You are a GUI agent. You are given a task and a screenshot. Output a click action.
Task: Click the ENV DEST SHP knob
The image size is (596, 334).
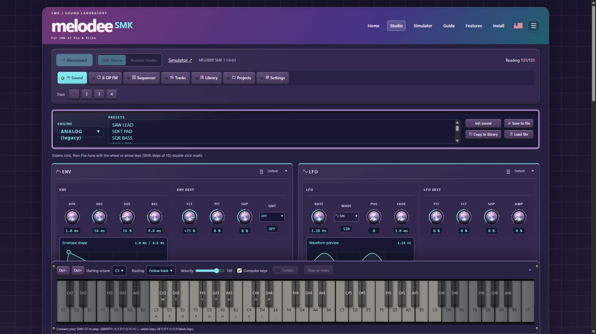[245, 217]
